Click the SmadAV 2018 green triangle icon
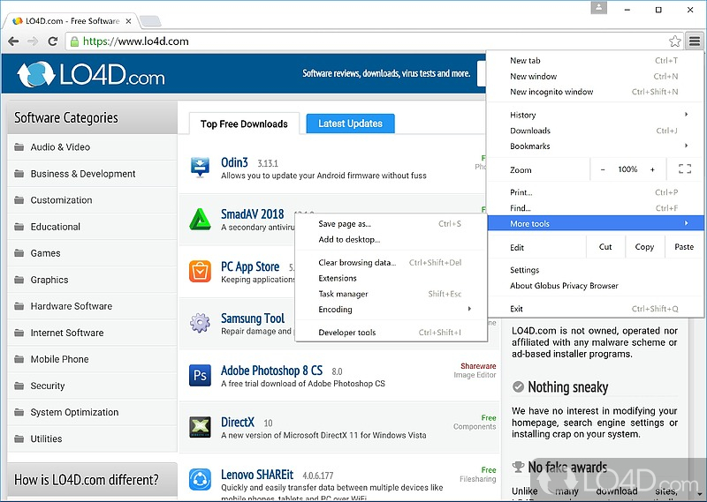 coord(200,220)
